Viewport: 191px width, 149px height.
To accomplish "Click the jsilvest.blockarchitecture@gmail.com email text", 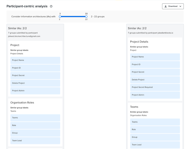I will [24, 36].
